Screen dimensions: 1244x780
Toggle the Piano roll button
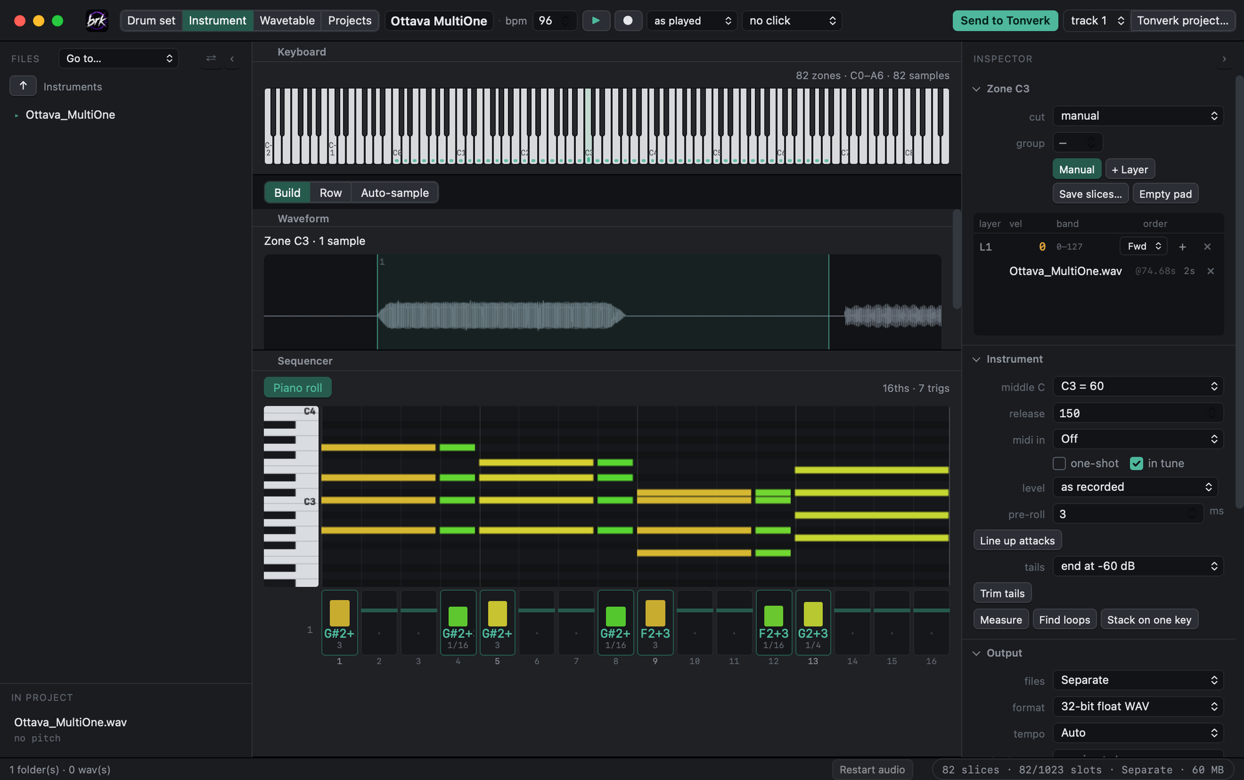tap(297, 387)
